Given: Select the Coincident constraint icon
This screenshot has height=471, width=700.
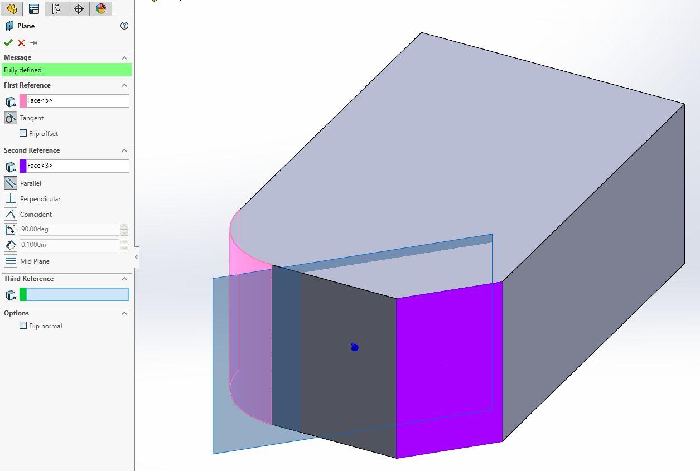Looking at the screenshot, I should point(11,214).
